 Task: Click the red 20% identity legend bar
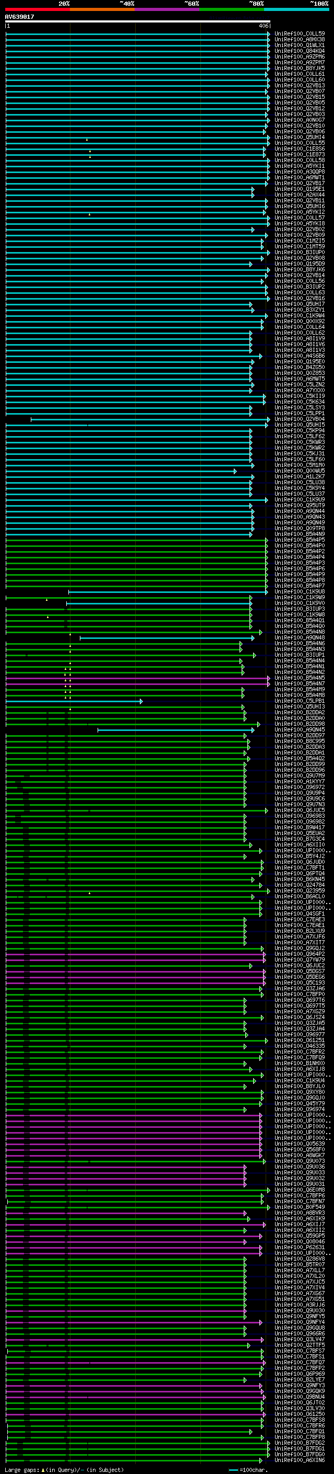coord(37,10)
